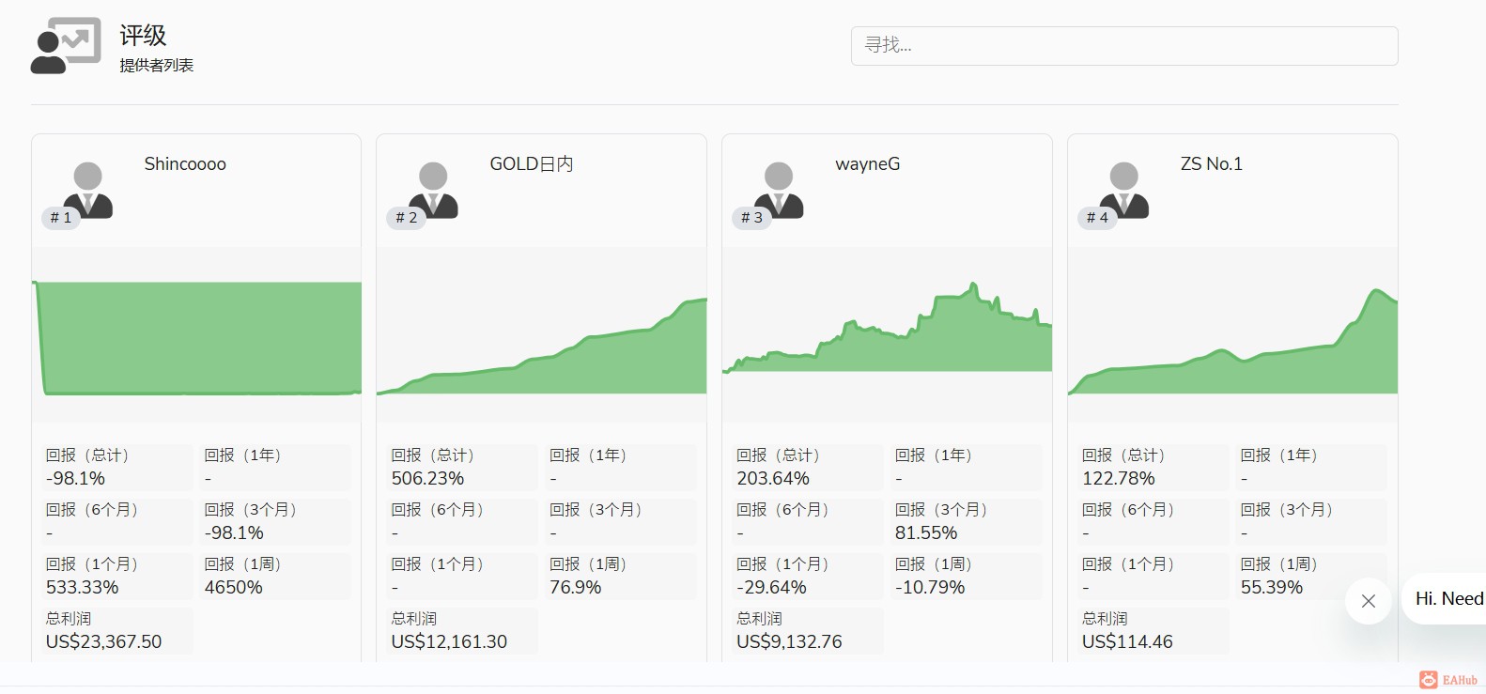1486x694 pixels.
Task: Click ZS No.1 1-week return 55.39%
Action: (x=1272, y=588)
